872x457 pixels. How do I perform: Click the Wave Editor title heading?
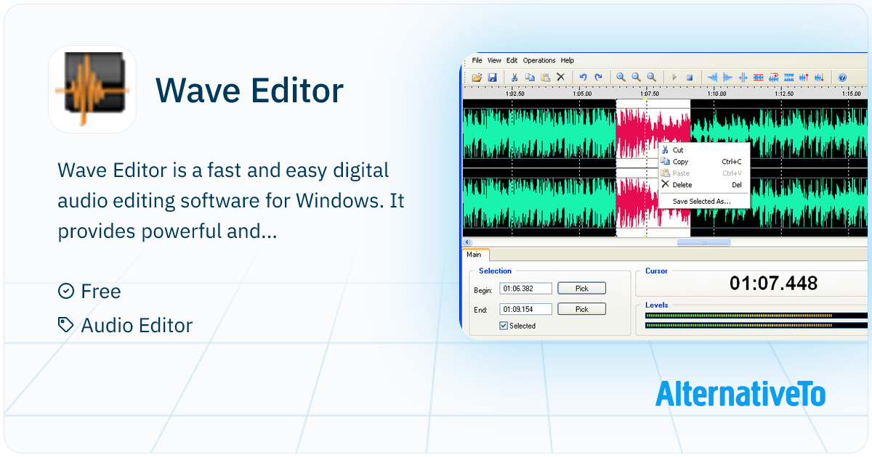point(249,90)
